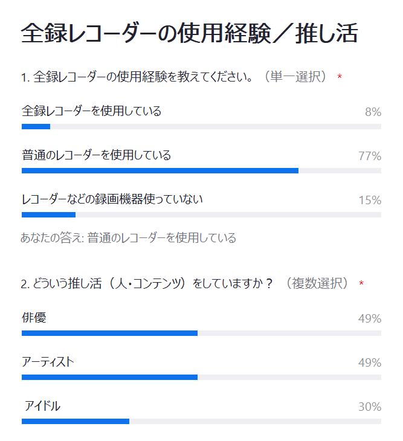Select 普通のレコーダーを使用している option

96,155
